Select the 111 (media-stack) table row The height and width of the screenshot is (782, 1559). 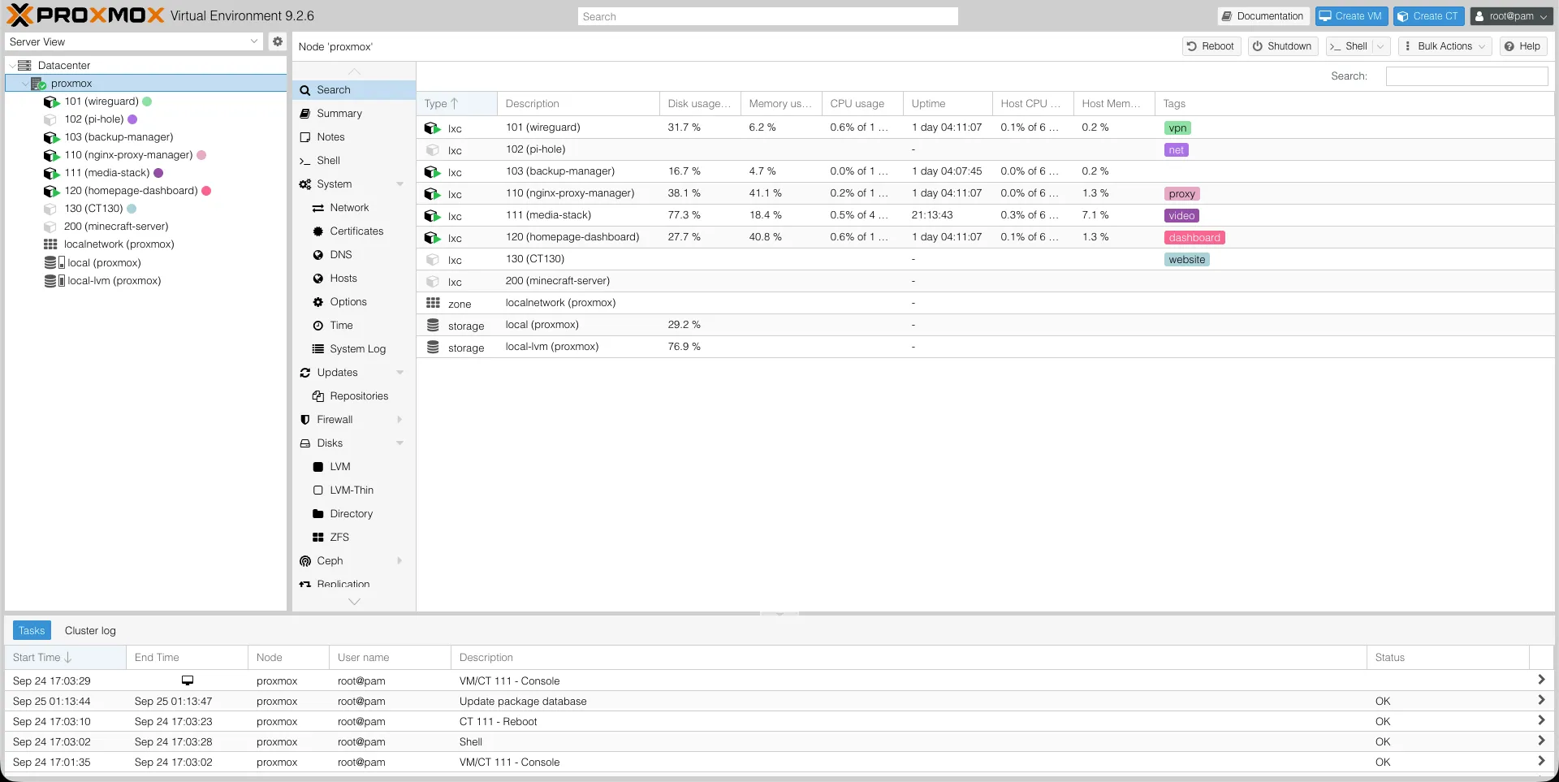coord(985,215)
